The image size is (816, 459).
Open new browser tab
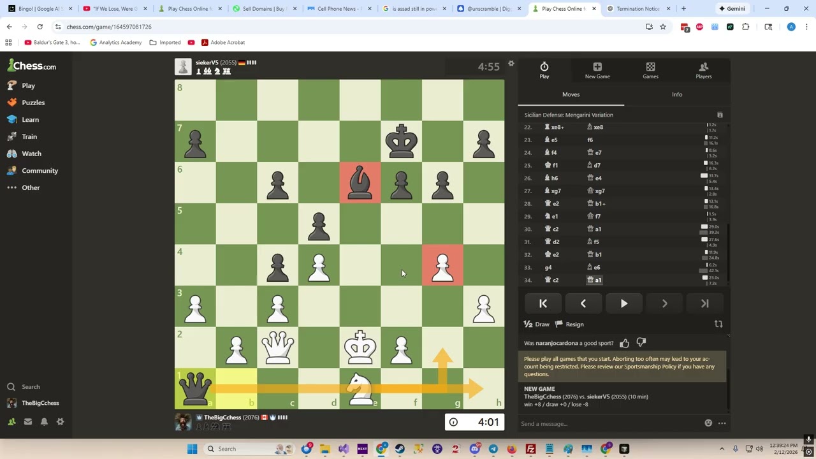coord(683,9)
